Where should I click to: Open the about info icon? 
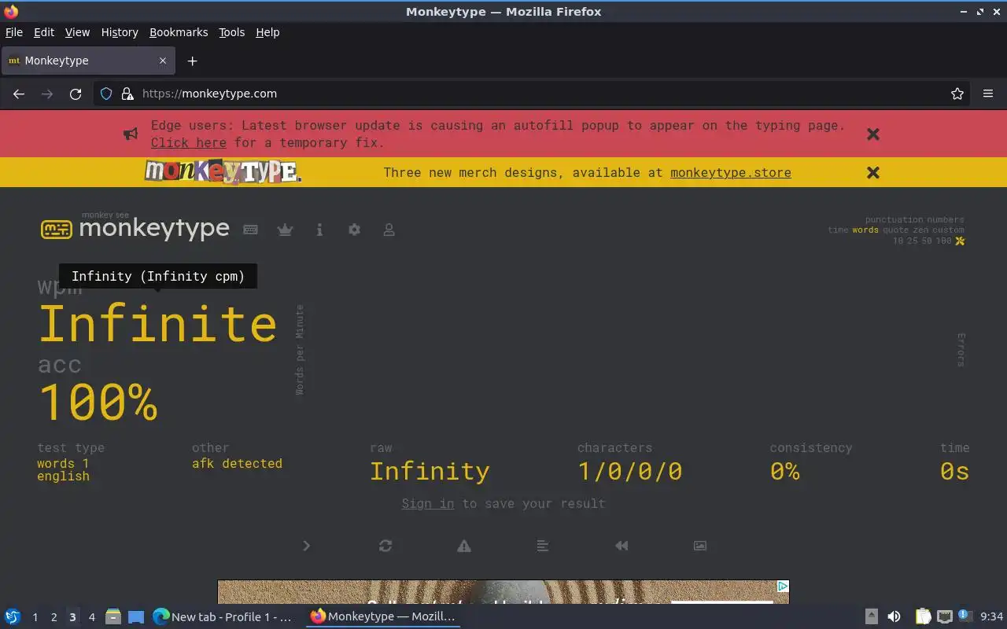click(x=319, y=230)
